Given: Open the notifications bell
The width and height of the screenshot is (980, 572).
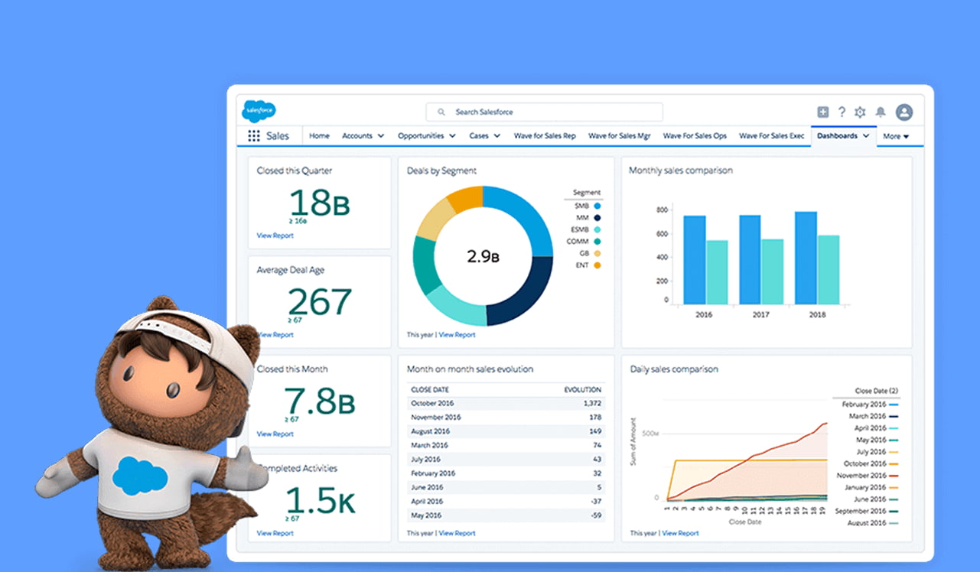Looking at the screenshot, I should 881,112.
